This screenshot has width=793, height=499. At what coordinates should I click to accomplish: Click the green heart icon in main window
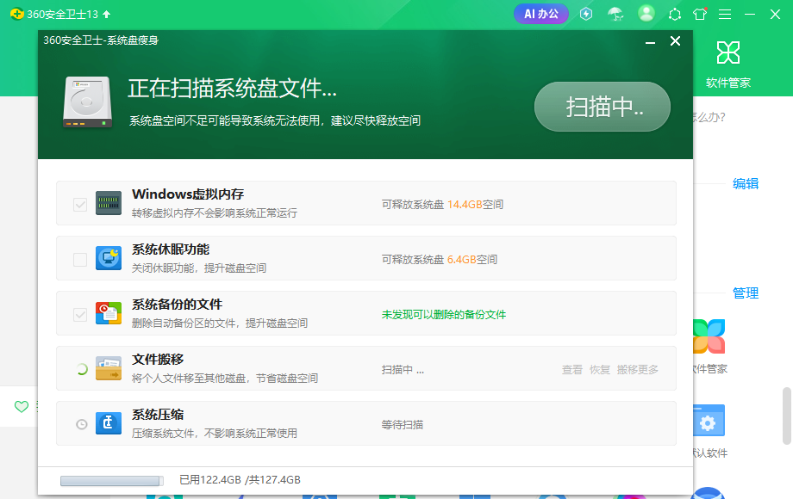(22, 406)
